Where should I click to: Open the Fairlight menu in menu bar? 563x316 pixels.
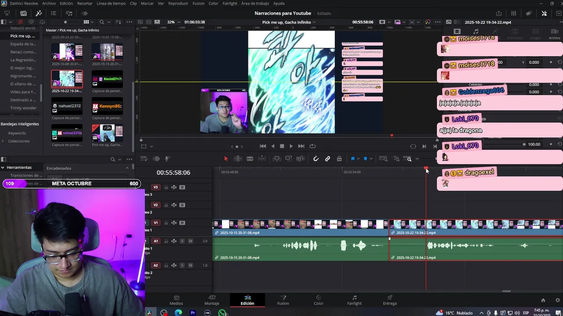click(230, 4)
